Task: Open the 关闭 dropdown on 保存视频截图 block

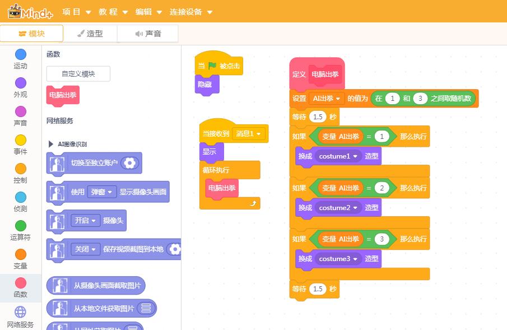Action: point(85,249)
